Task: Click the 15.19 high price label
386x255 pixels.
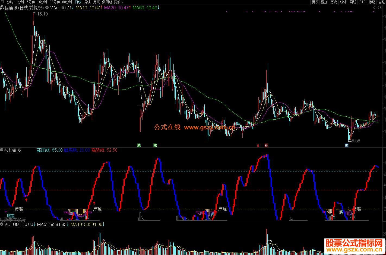Action: click(x=42, y=14)
